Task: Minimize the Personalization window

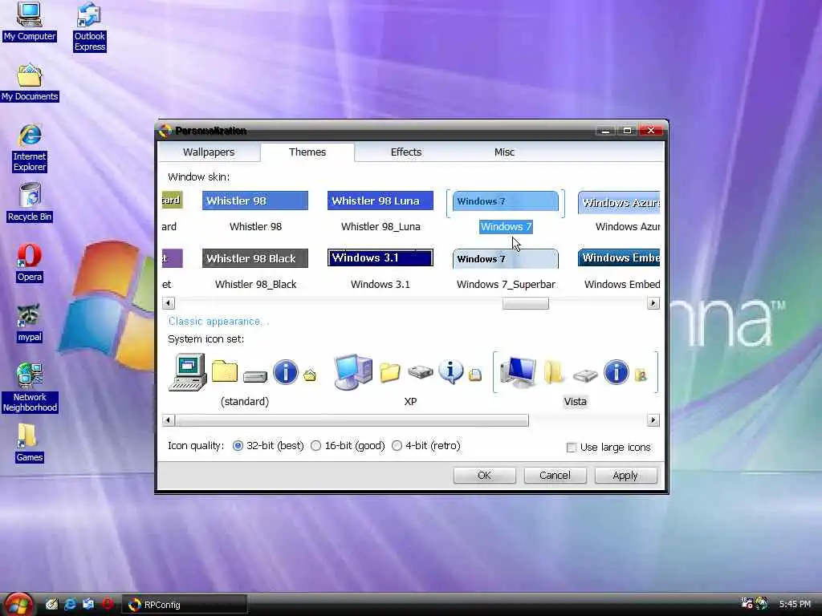Action: click(605, 131)
